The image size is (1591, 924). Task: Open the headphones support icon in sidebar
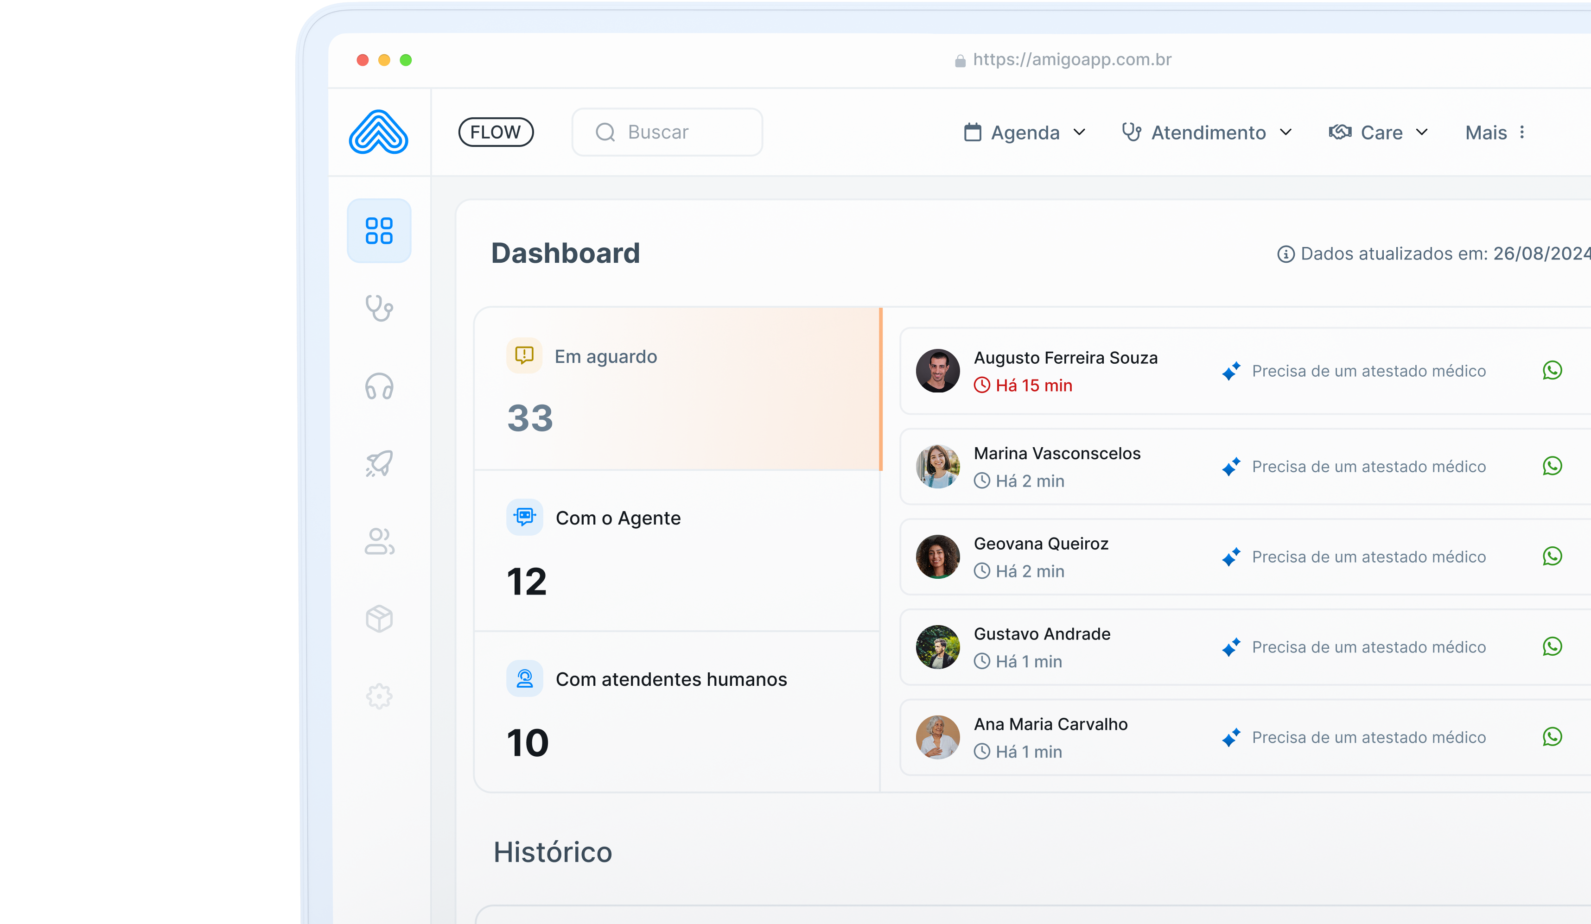tap(379, 386)
